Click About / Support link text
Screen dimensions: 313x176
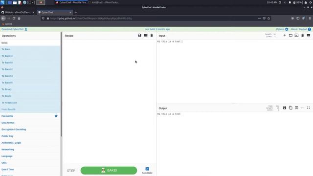299,29
